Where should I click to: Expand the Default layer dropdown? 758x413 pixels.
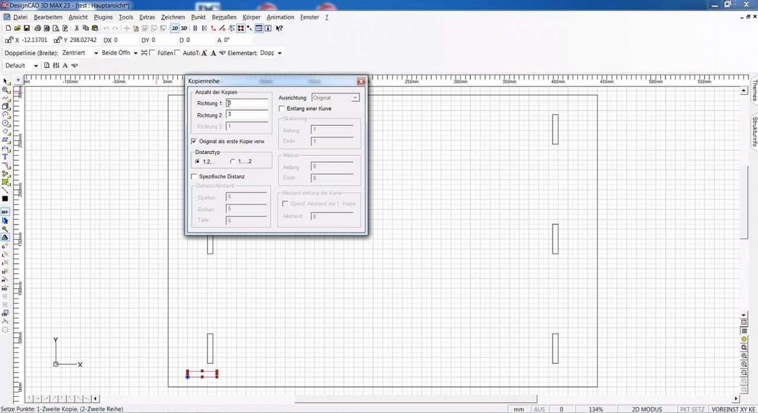click(x=37, y=65)
